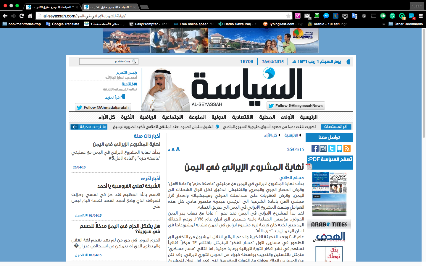Click the browser Back arrow

[x=5, y=16]
